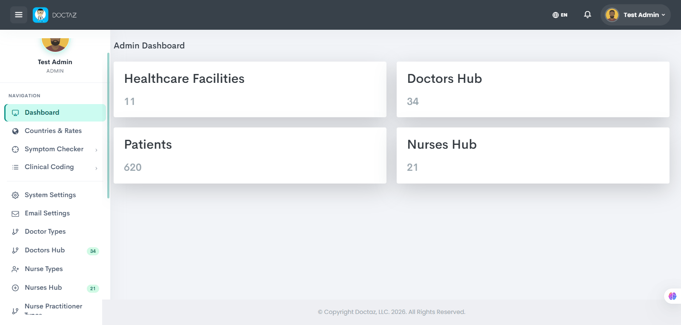Click the sidebar vertical scrollbar
Screen dimensions: 681x325
pos(108,125)
